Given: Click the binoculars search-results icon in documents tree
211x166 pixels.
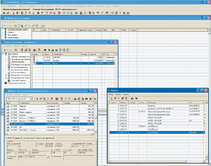Looking at the screenshot, I should coord(6,83).
